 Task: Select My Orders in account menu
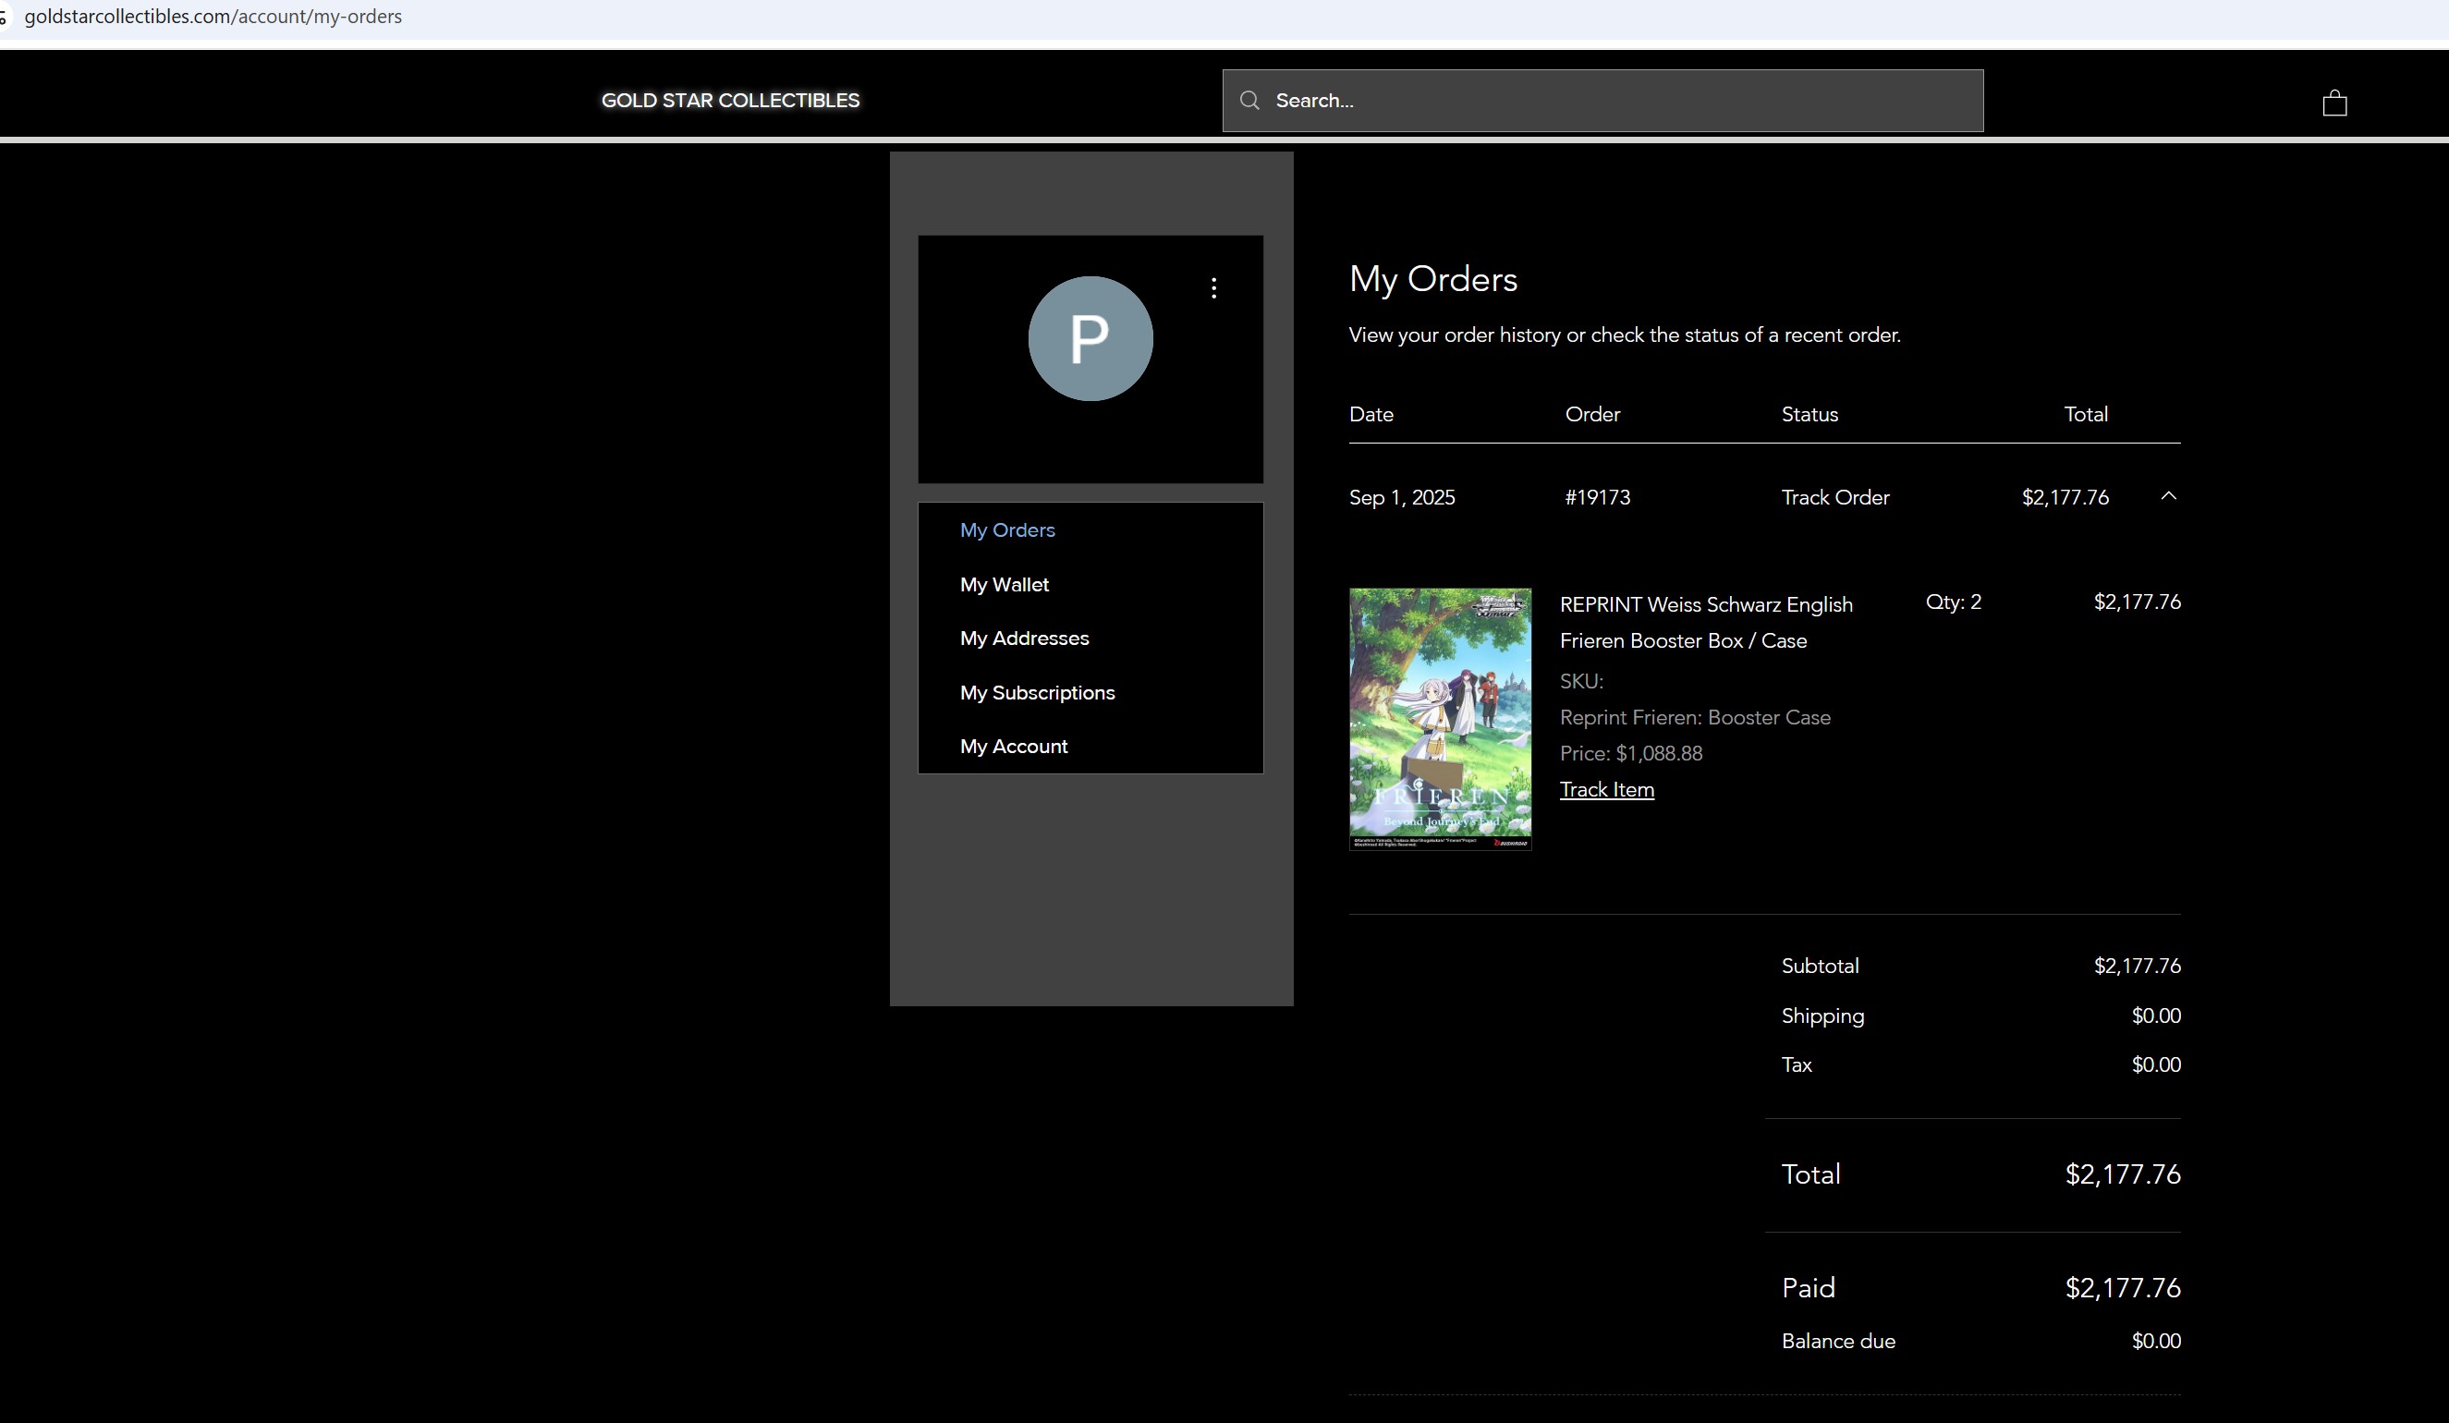[x=1006, y=529]
